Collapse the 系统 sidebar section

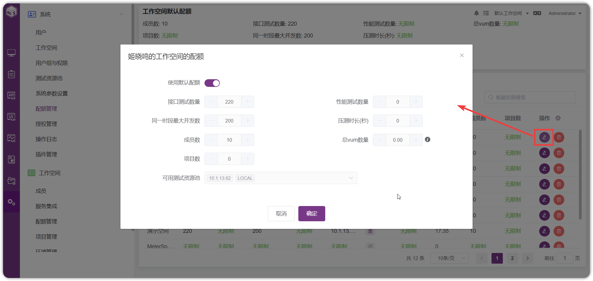tap(121, 14)
